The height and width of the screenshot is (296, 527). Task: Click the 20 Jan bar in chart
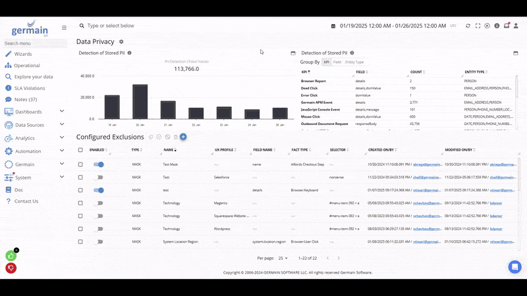(x=140, y=102)
